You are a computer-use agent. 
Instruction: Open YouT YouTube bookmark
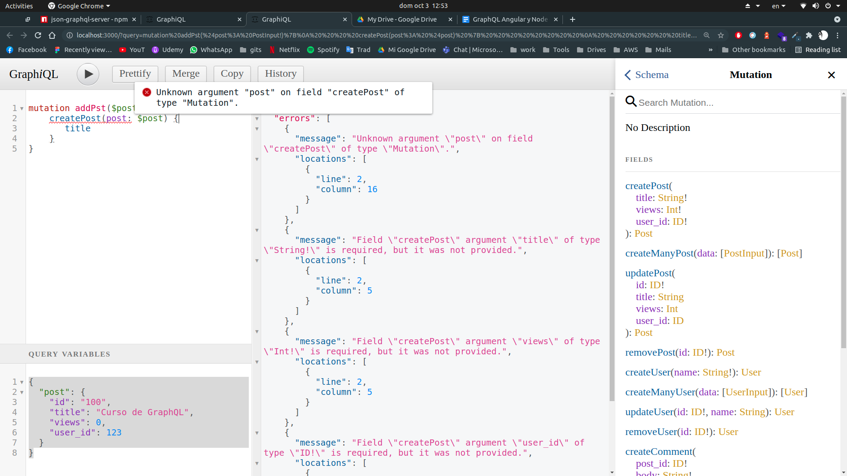tap(132, 50)
